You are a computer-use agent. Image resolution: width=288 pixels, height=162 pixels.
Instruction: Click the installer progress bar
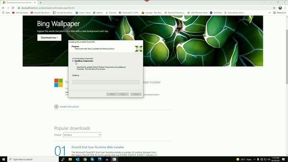click(x=106, y=82)
